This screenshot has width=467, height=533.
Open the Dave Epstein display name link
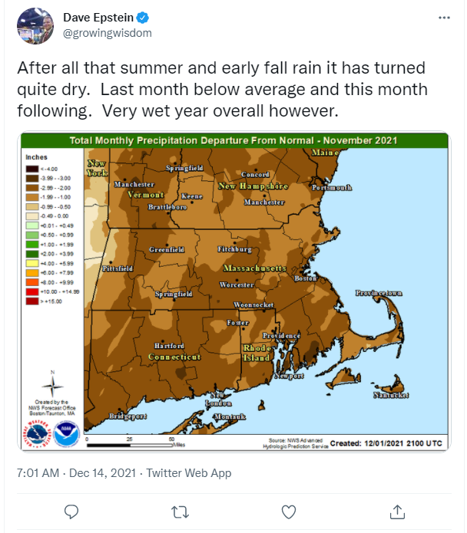pyautogui.click(x=98, y=18)
